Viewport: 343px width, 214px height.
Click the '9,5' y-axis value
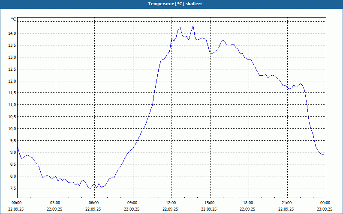pyautogui.click(x=13, y=140)
